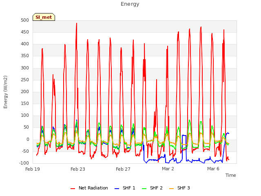
Task: Toggle the SHF 1 legend entry
Action: tap(125, 188)
